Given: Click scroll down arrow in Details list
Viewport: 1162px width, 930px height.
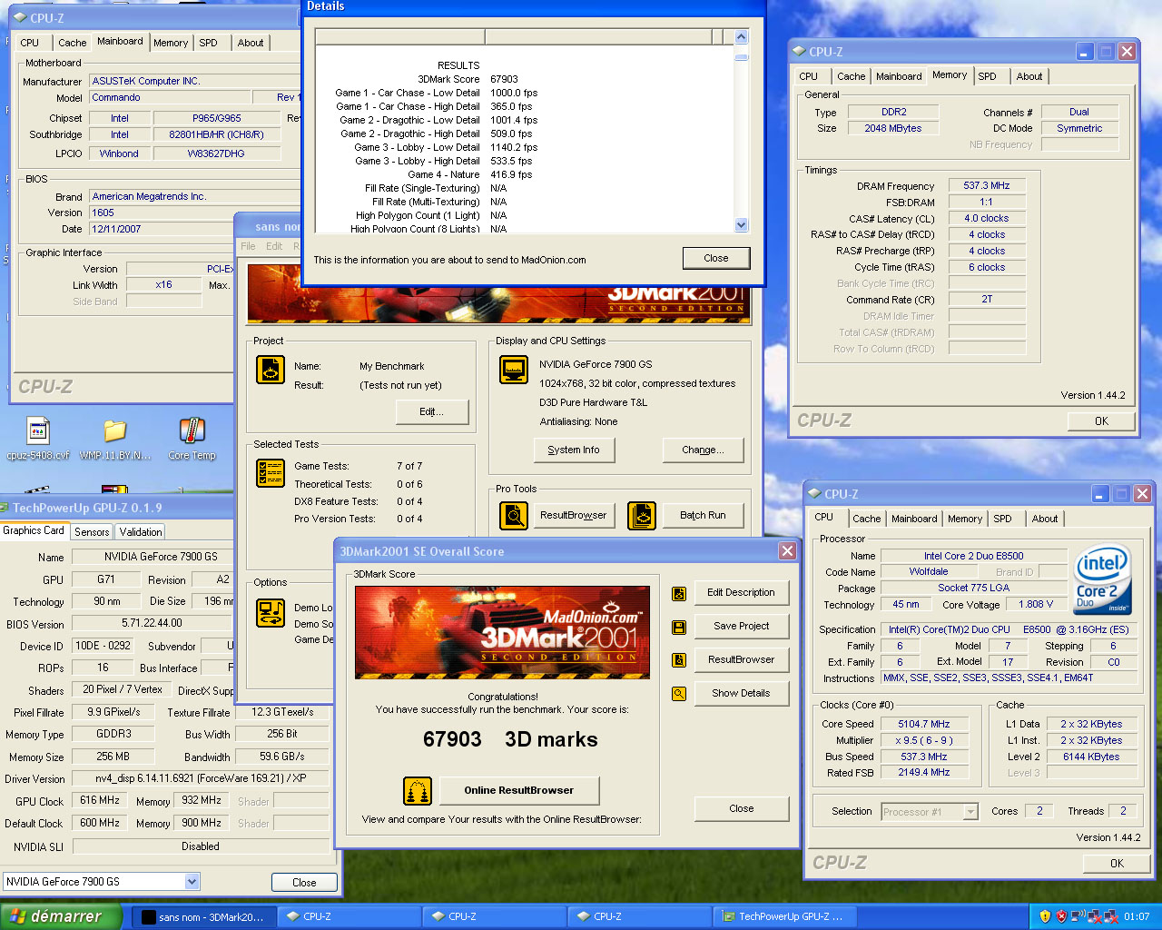Looking at the screenshot, I should [x=741, y=224].
